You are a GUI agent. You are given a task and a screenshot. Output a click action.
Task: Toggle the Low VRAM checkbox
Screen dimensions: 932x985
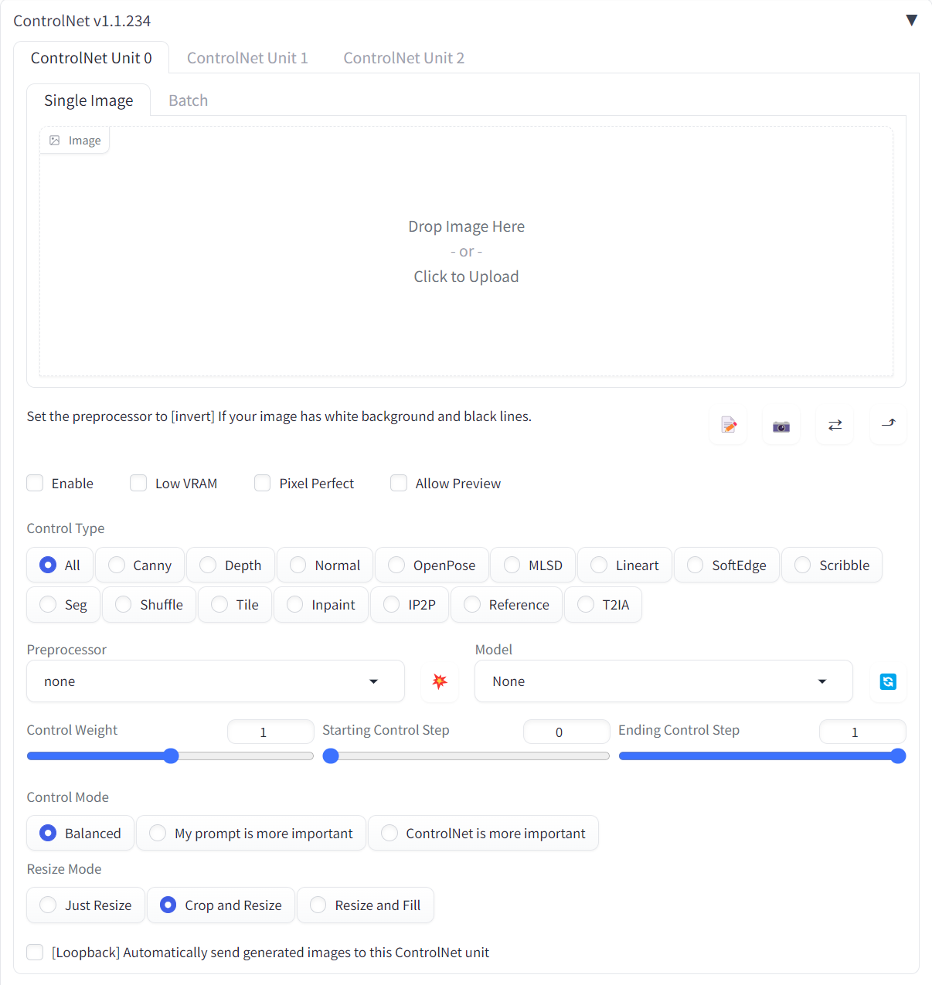tap(138, 483)
